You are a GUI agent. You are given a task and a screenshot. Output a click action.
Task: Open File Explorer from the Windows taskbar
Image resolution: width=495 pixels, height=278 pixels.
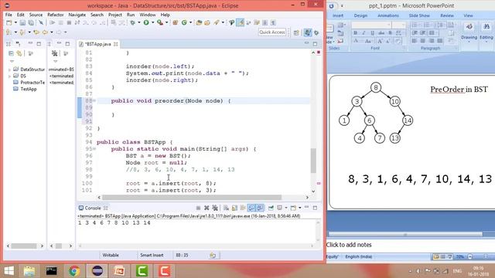[29, 271]
